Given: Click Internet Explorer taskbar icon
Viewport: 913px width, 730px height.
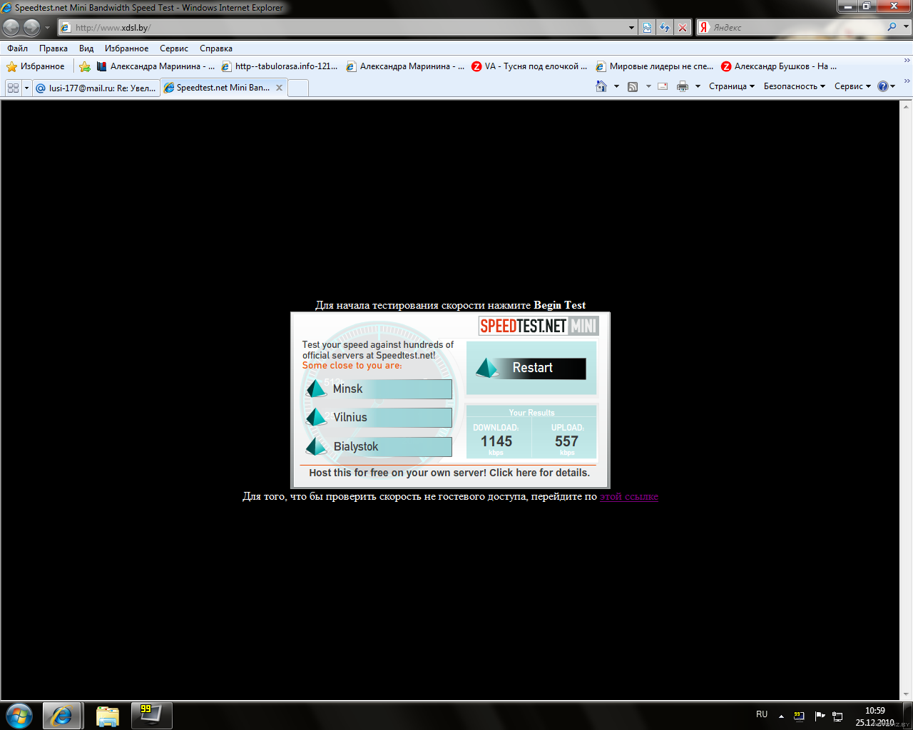Looking at the screenshot, I should [61, 716].
